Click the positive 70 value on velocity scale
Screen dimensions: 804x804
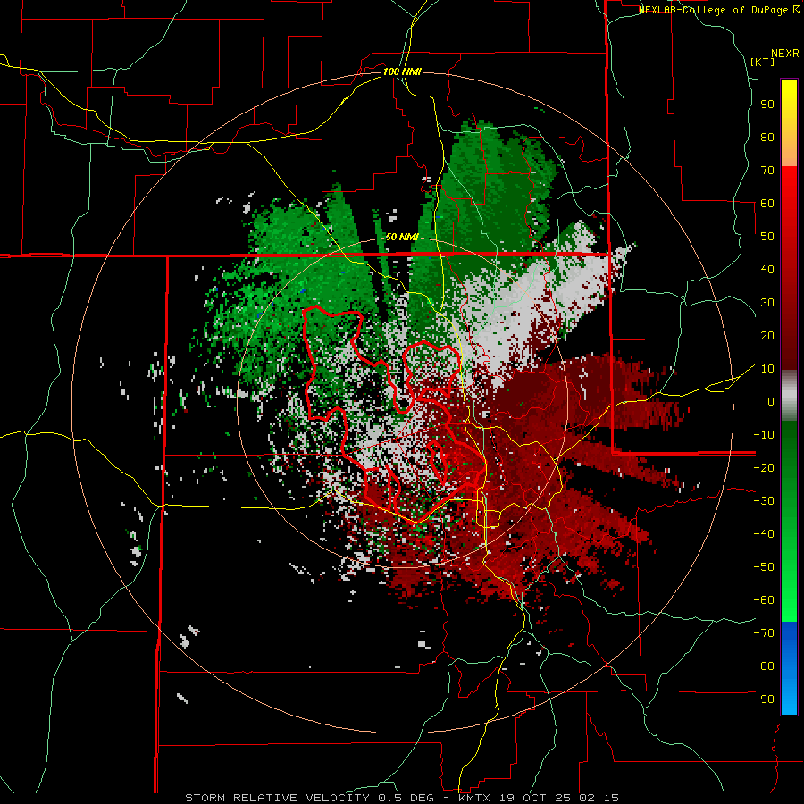pos(767,171)
